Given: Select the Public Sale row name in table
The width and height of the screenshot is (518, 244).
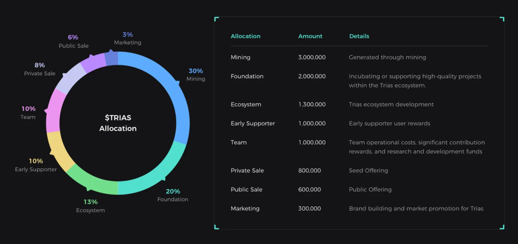Looking at the screenshot, I should [246, 189].
